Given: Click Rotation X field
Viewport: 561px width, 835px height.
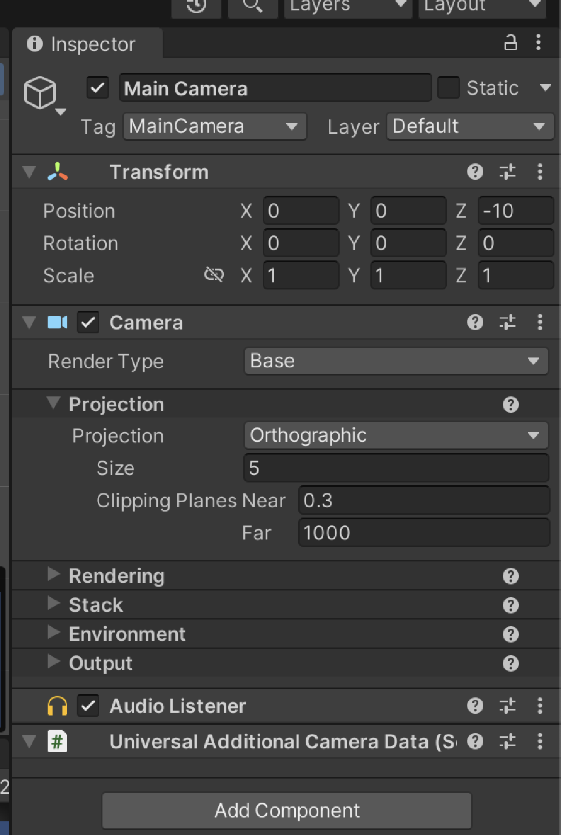Looking at the screenshot, I should (x=301, y=243).
